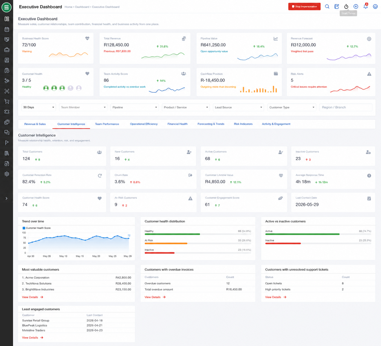The height and width of the screenshot is (346, 381).
Task: Expand the sidebar with the chevron arrow
Action: (x=6, y=198)
